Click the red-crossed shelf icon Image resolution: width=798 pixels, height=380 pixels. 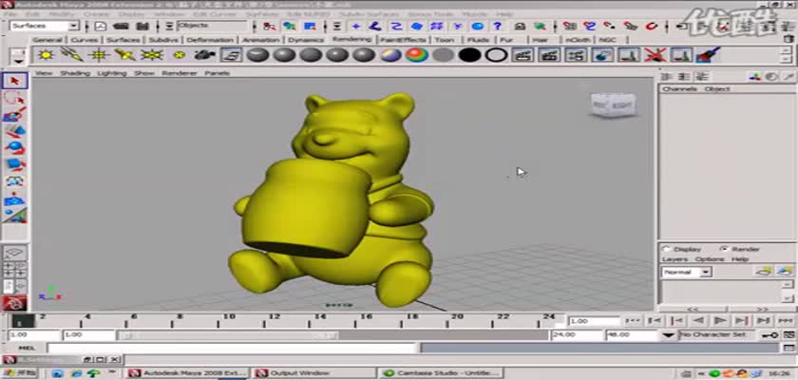[x=655, y=54]
